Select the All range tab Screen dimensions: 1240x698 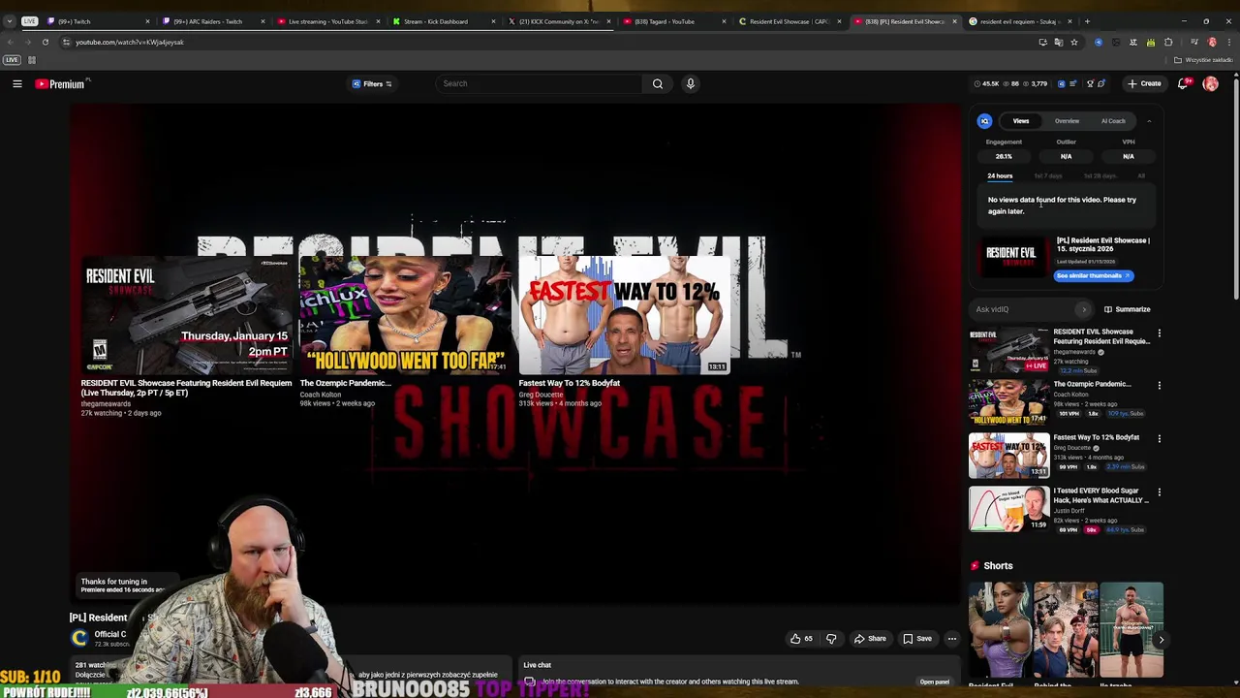pyautogui.click(x=1141, y=176)
